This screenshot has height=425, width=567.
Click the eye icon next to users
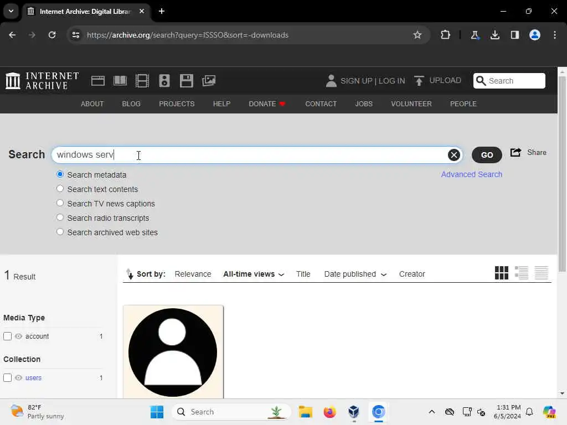tap(18, 378)
